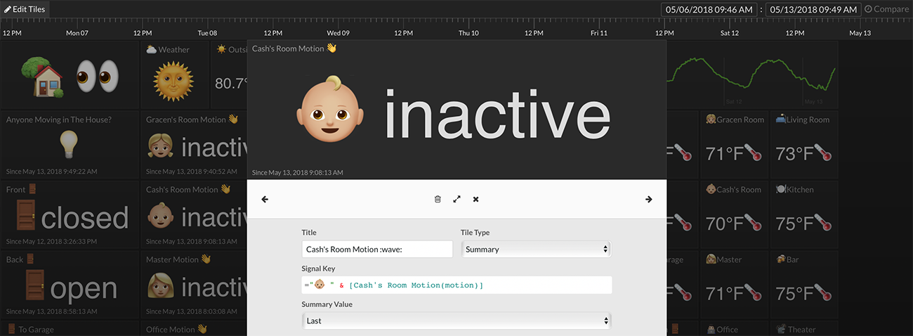
Task: Click the Living Room temperature tile
Action: pos(803,146)
